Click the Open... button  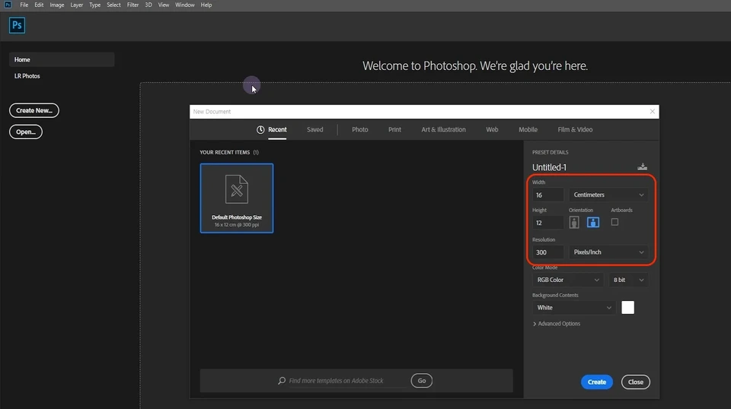pos(26,132)
